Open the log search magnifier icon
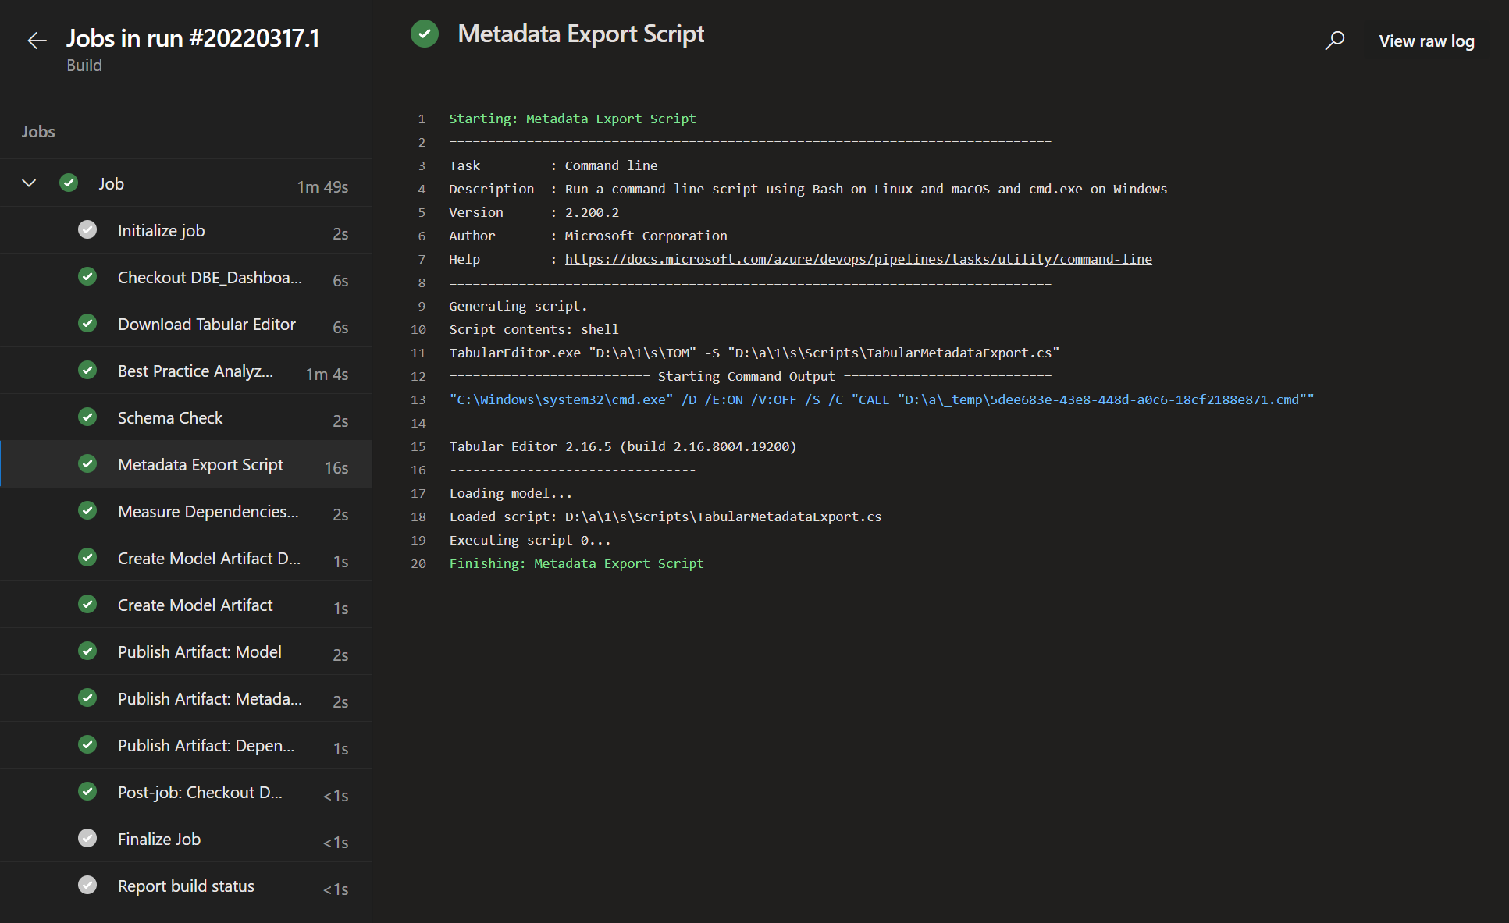This screenshot has height=923, width=1509. [x=1335, y=41]
